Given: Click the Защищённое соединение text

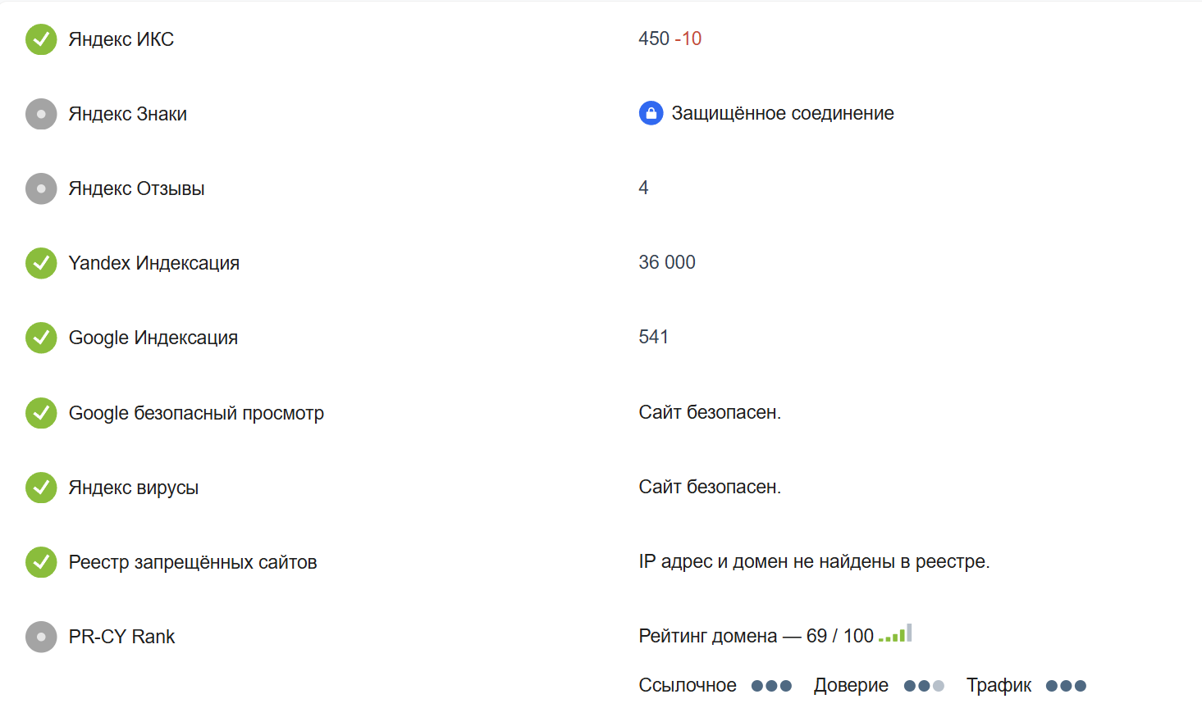Looking at the screenshot, I should point(783,113).
